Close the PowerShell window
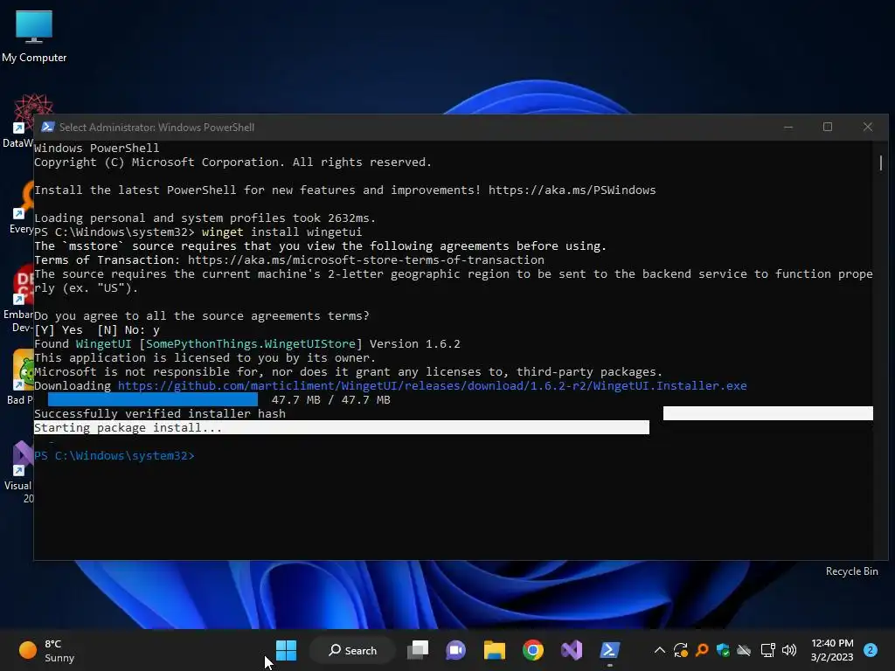Image resolution: width=895 pixels, height=671 pixels. [x=868, y=127]
